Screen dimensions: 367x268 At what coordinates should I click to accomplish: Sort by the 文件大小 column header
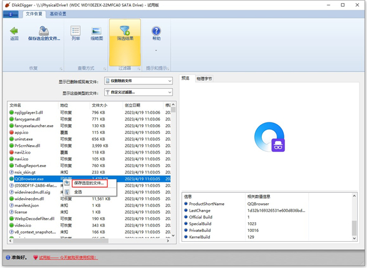tap(99, 105)
